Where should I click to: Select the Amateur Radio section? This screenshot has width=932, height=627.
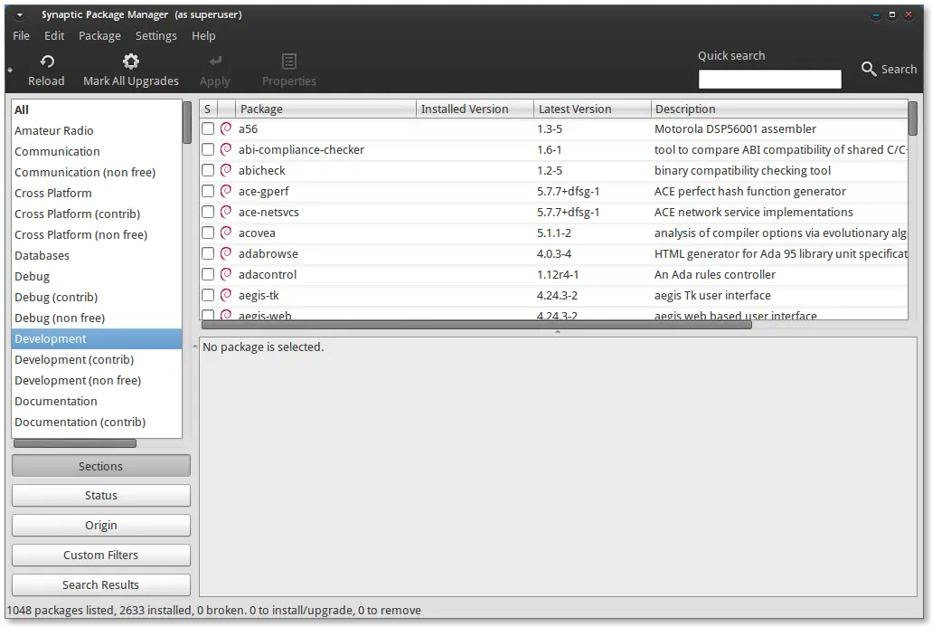97,130
